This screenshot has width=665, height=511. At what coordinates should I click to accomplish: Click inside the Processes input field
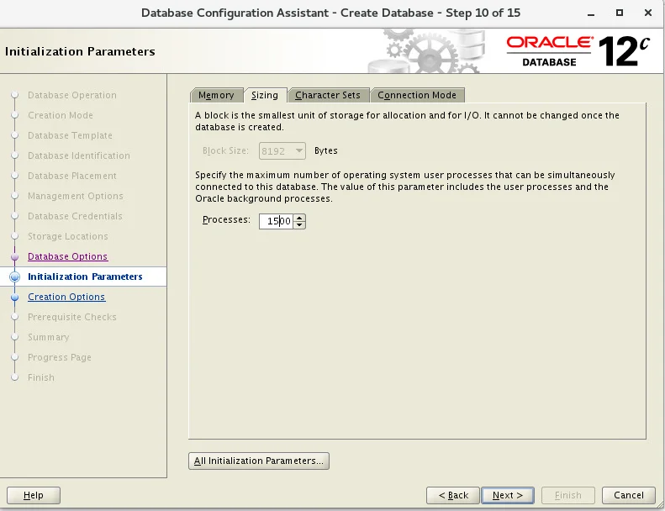[276, 221]
